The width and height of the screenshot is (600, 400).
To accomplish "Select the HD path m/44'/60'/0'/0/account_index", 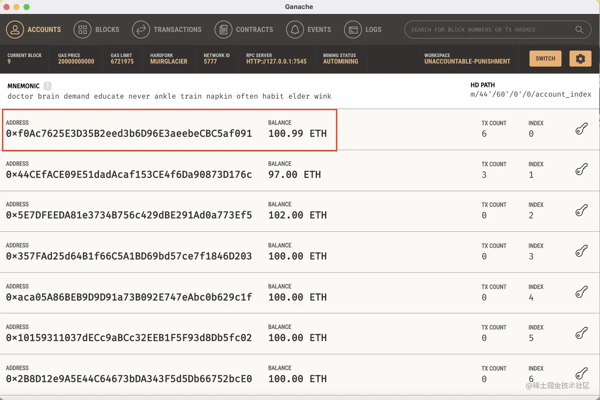I will click(531, 94).
